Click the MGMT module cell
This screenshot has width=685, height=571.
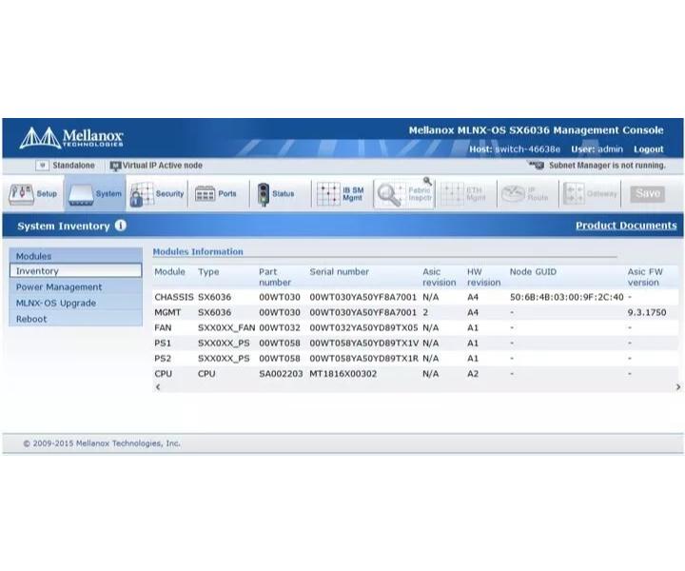coord(167,312)
